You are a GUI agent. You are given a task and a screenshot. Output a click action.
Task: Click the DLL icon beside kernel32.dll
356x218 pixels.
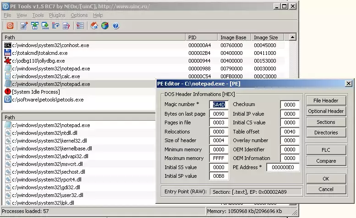click(8, 141)
